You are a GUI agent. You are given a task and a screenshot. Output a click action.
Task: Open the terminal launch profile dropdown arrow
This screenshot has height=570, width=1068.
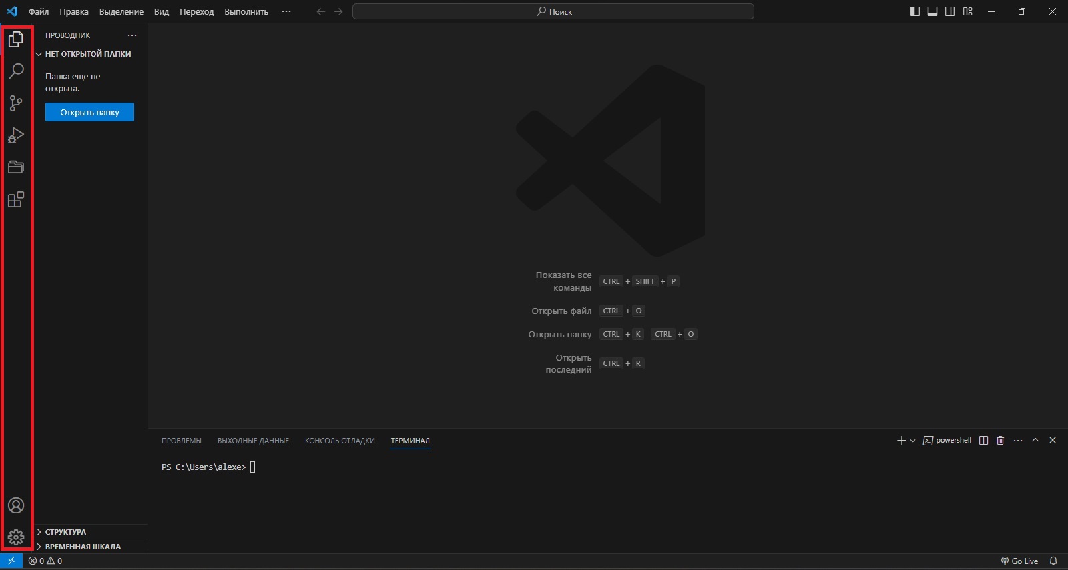[x=912, y=441]
